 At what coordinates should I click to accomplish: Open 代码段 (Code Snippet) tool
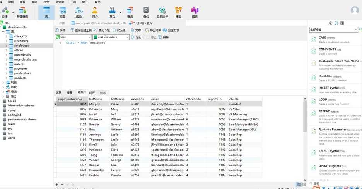[x=119, y=30]
